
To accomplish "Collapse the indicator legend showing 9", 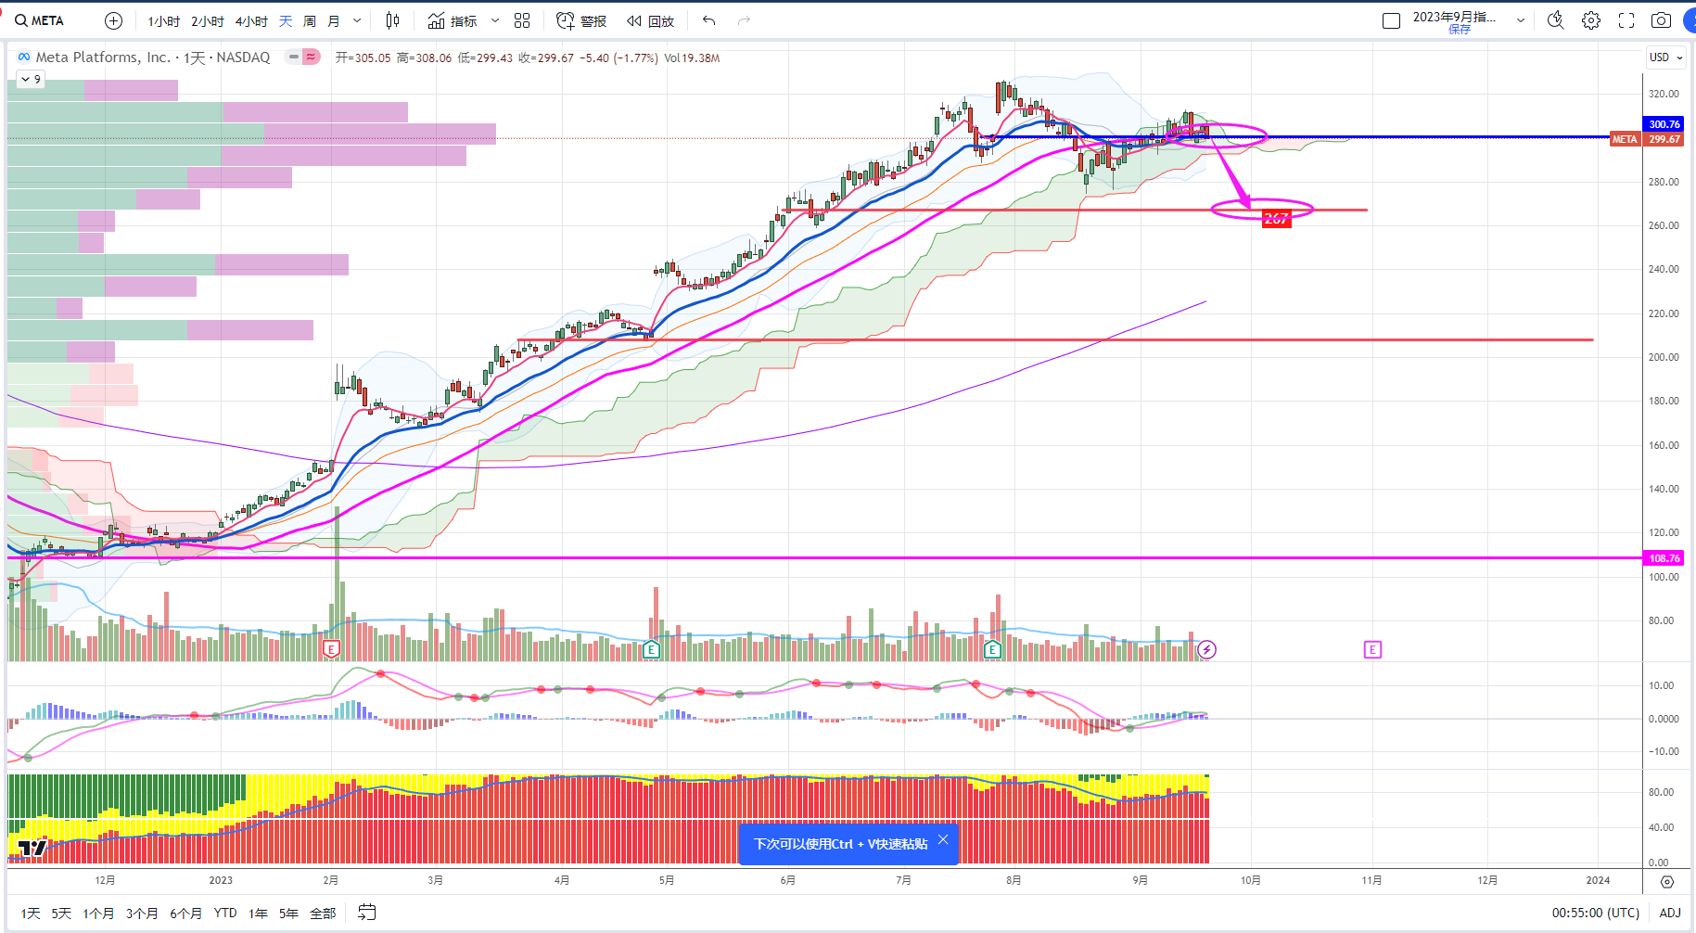I will coord(31,80).
